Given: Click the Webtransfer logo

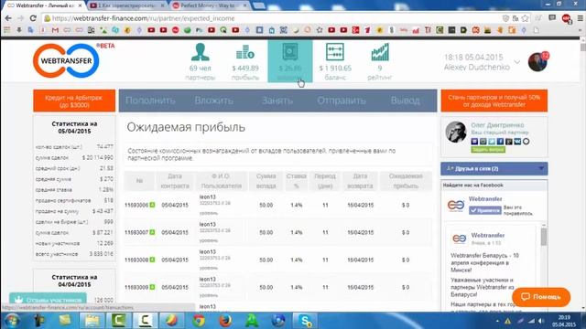Looking at the screenshot, I should tap(67, 61).
